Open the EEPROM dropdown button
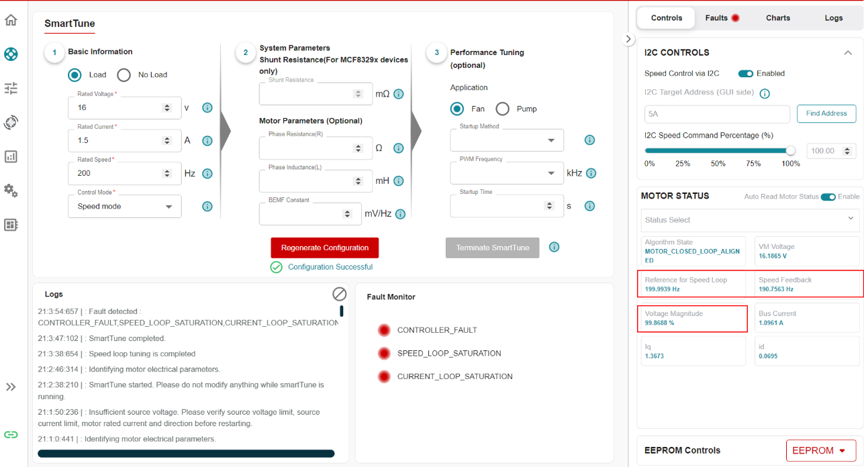864x467 pixels. click(820, 451)
